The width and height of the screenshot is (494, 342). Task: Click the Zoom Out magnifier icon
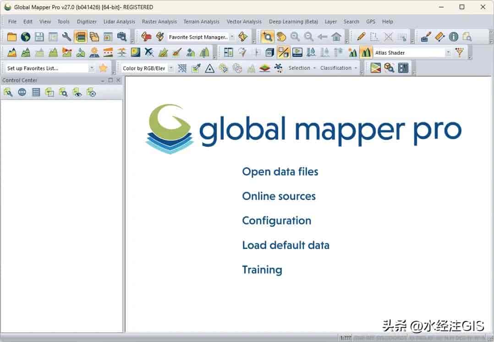[x=309, y=37]
